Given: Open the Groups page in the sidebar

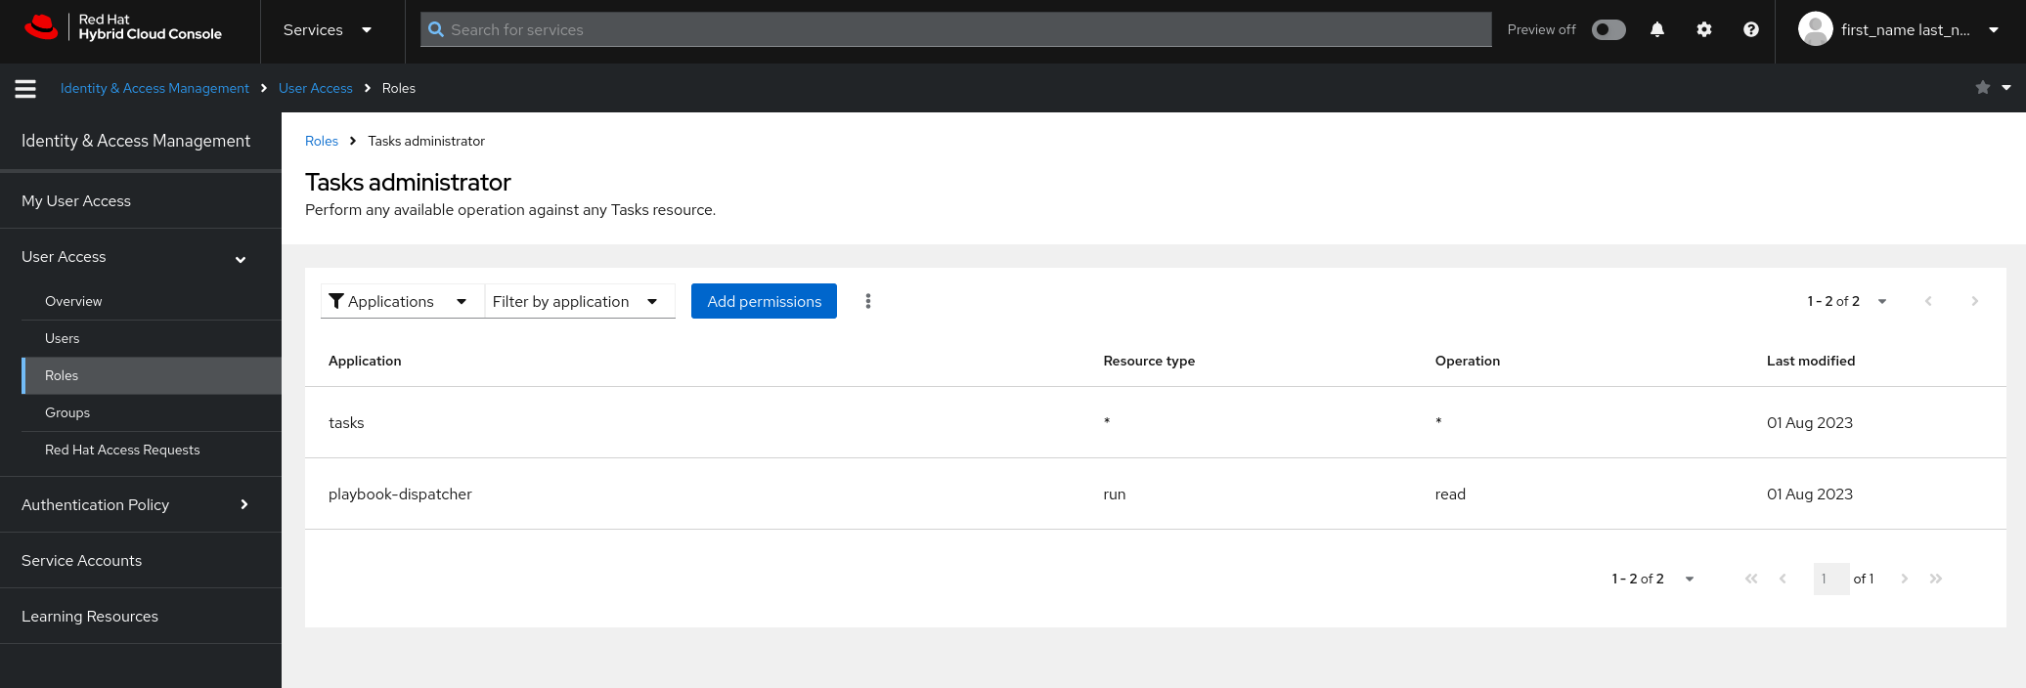Looking at the screenshot, I should click(x=67, y=412).
